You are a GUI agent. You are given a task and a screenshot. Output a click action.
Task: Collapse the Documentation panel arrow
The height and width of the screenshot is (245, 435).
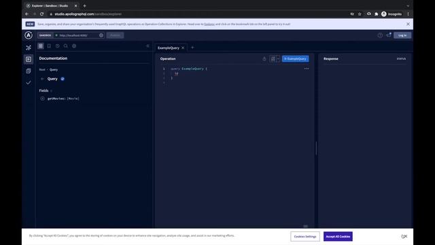tap(147, 46)
